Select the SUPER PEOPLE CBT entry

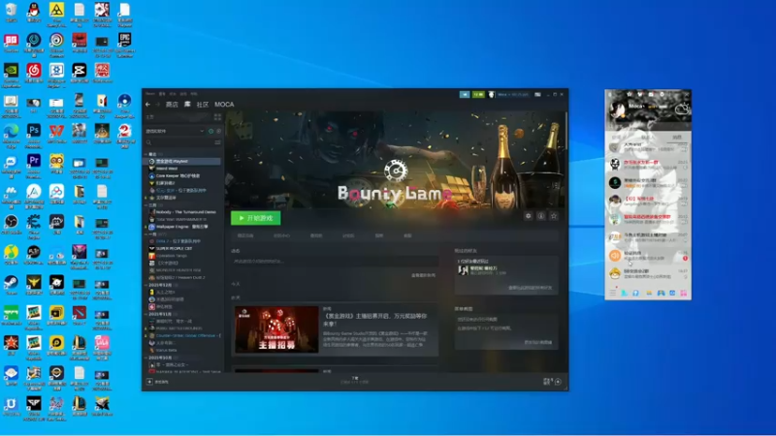[182, 248]
